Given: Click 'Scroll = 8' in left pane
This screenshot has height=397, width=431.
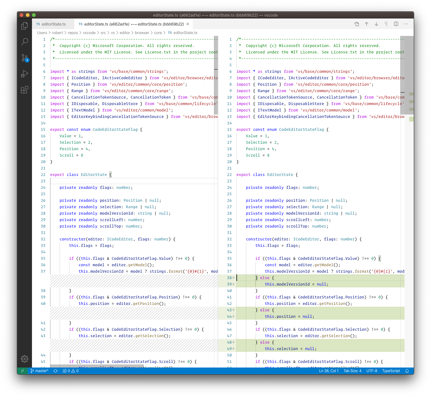Looking at the screenshot, I should (71, 155).
